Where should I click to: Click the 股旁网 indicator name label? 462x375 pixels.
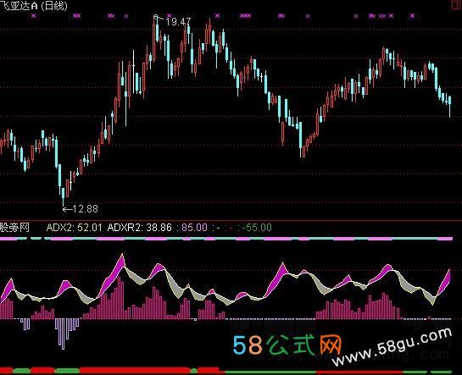click(14, 228)
